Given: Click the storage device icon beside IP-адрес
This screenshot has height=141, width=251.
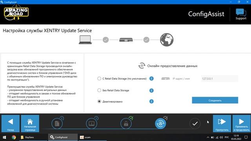Looking at the screenshot, I should click(x=166, y=79).
